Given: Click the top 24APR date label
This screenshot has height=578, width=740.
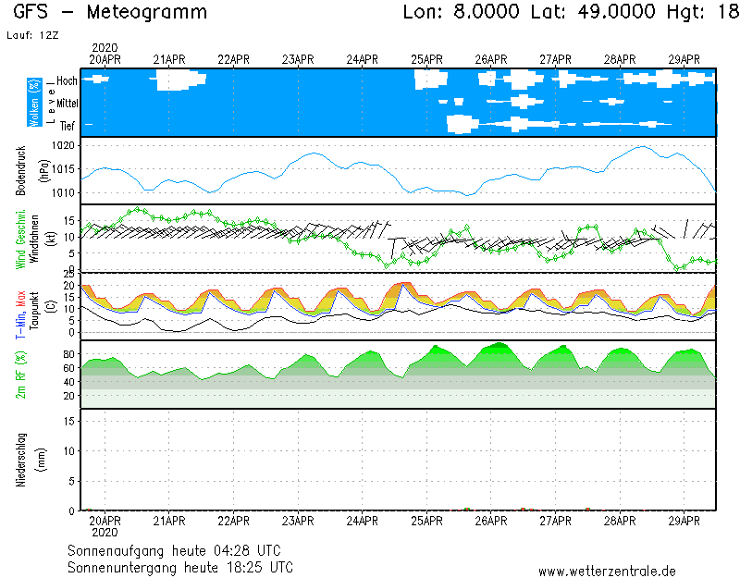Looking at the screenshot, I should [363, 60].
